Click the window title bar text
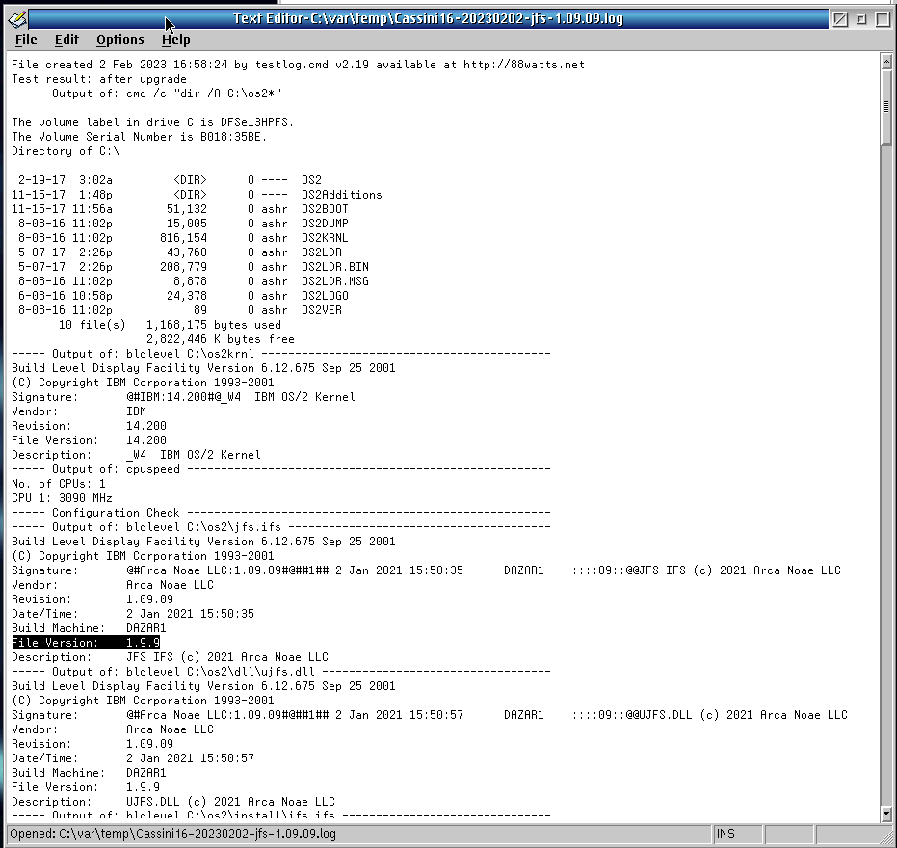The image size is (897, 848). 428,18
